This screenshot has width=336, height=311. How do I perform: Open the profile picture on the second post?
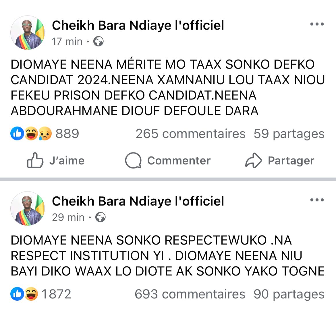(28, 208)
